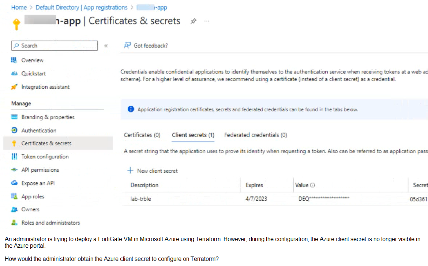
Task: Click the lab-trble secret description
Action: [140, 199]
